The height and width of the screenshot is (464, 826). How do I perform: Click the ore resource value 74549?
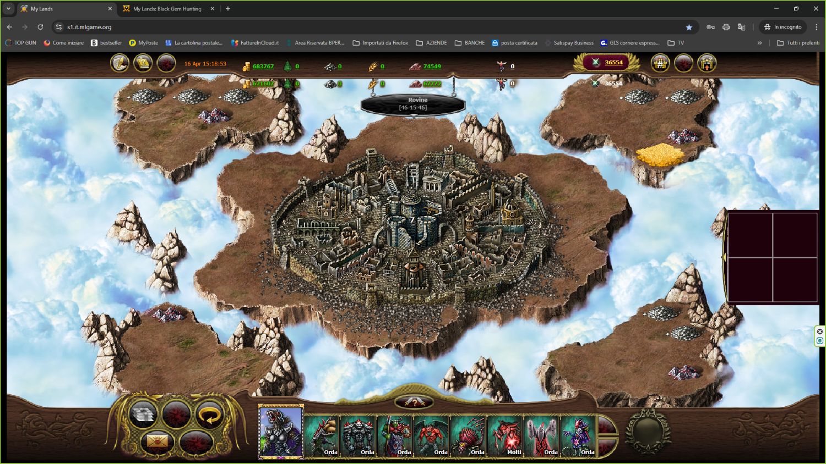click(432, 67)
